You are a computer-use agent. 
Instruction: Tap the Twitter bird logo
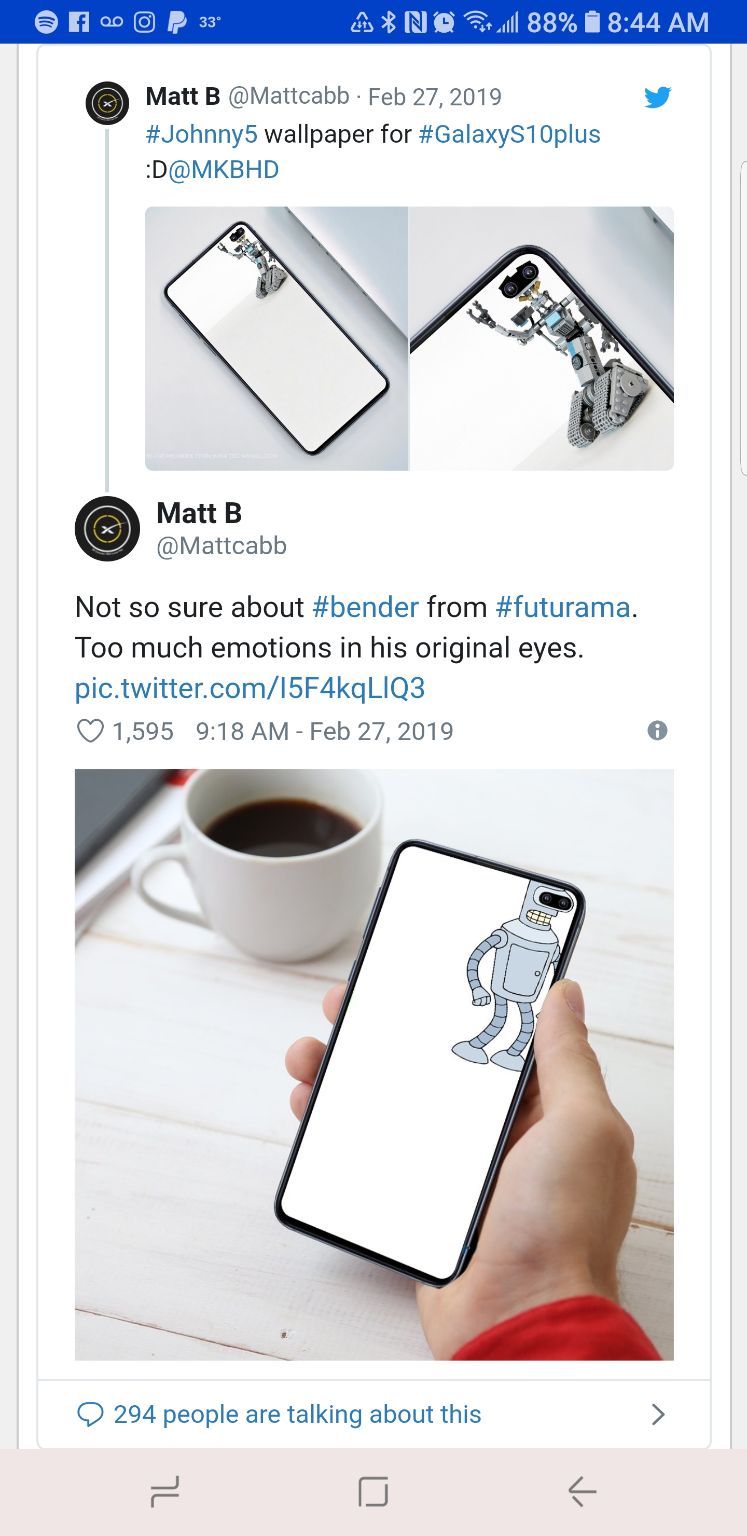tap(657, 97)
